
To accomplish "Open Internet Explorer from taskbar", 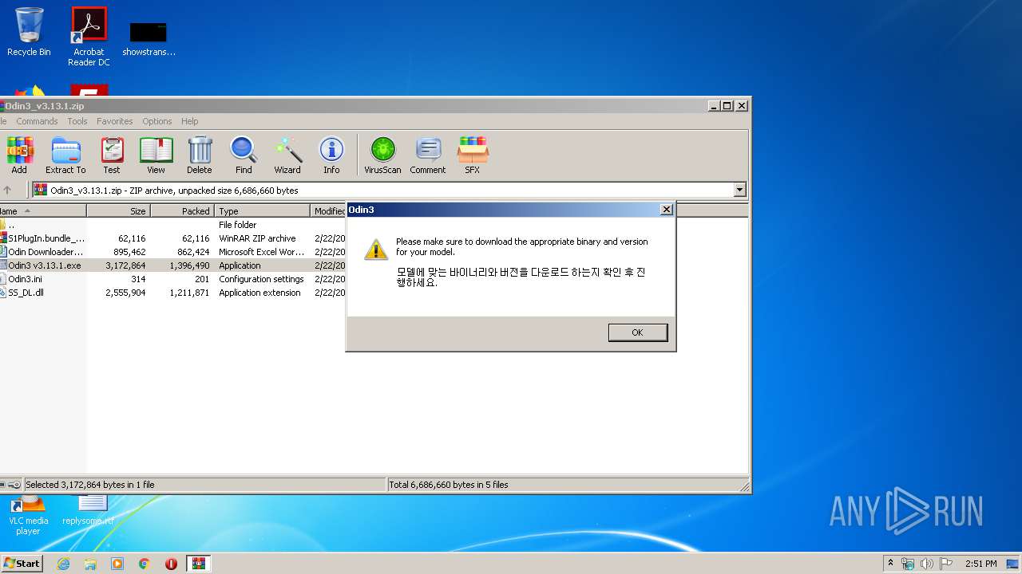I will [x=63, y=563].
